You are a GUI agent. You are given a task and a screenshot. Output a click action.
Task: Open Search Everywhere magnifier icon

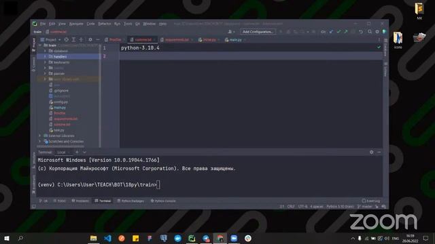click(370, 32)
